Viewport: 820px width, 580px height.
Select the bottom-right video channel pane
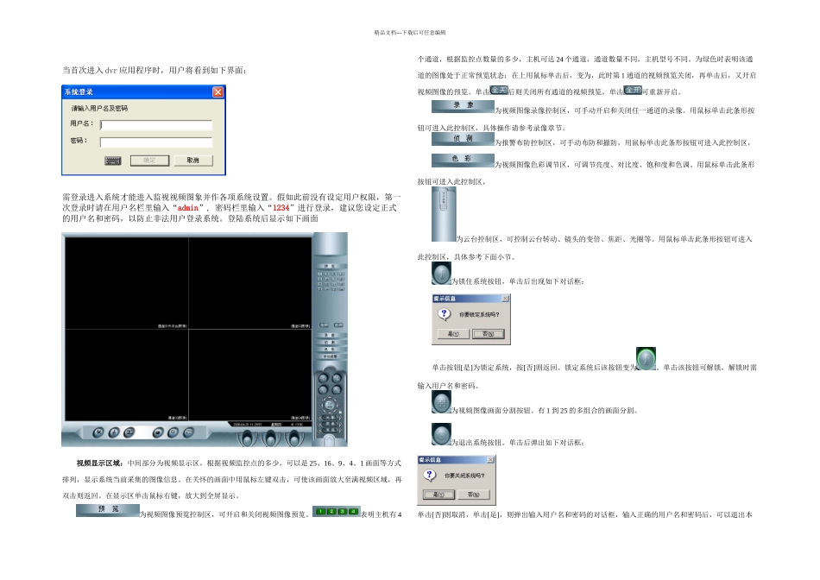pyautogui.click(x=250, y=375)
